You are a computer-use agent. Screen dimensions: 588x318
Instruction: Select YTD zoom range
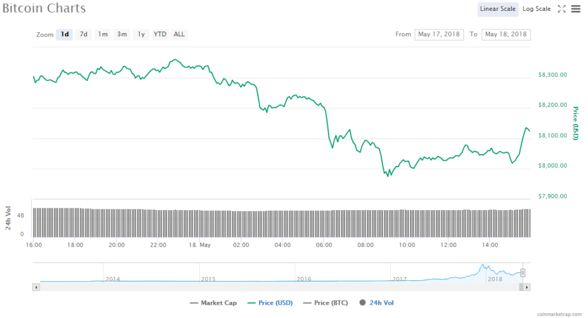tap(160, 34)
